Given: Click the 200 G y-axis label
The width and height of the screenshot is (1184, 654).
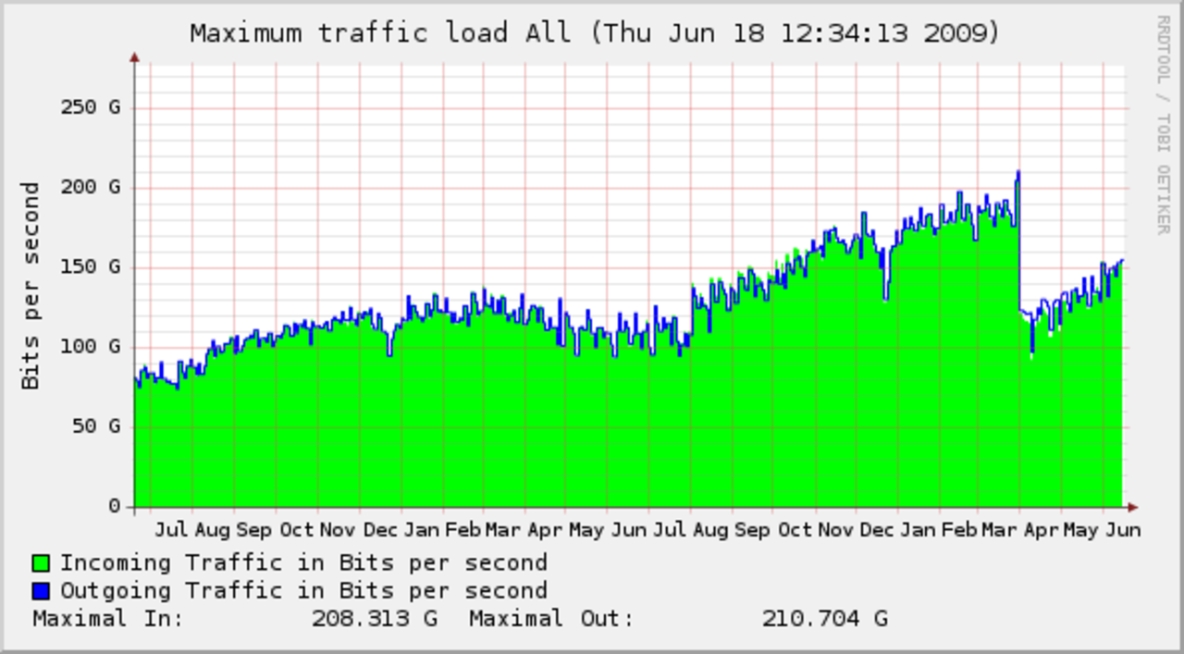Looking at the screenshot, I should click(x=90, y=187).
